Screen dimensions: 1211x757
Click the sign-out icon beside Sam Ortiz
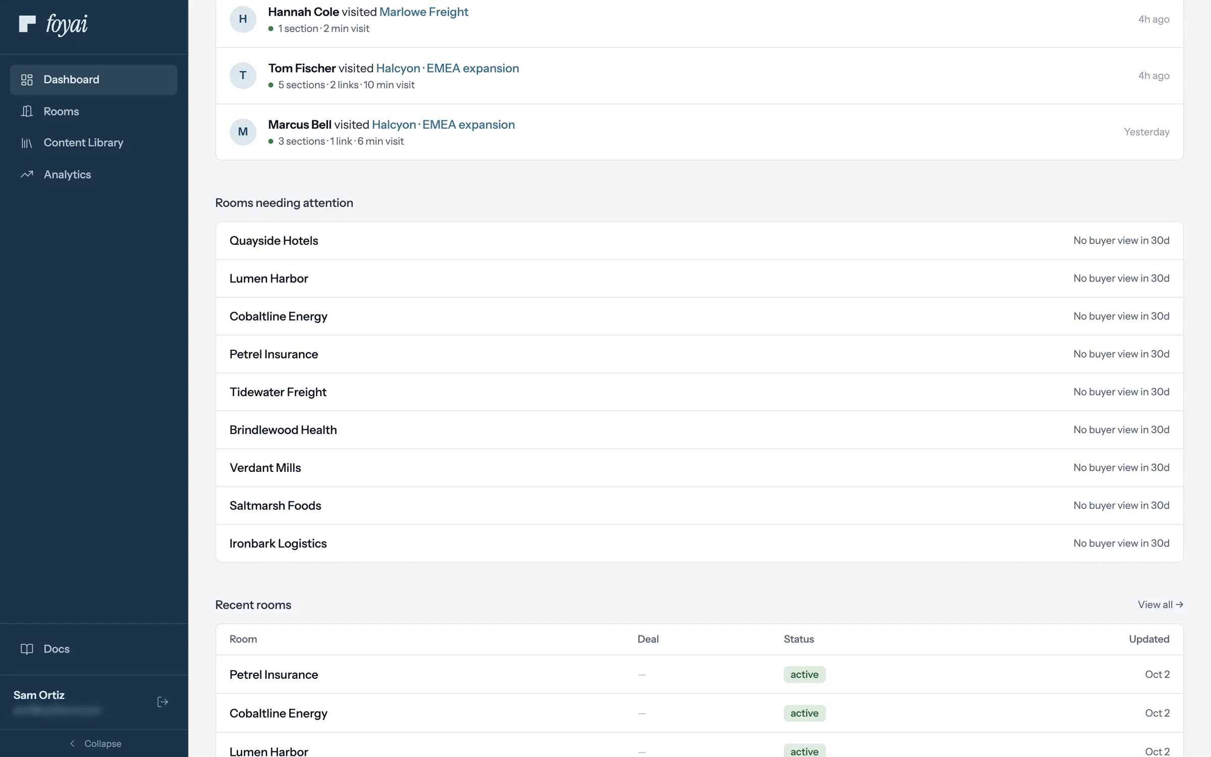tap(162, 702)
